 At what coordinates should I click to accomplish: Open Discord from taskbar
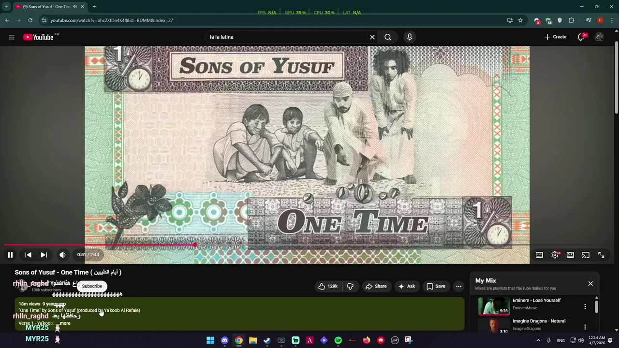click(224, 340)
